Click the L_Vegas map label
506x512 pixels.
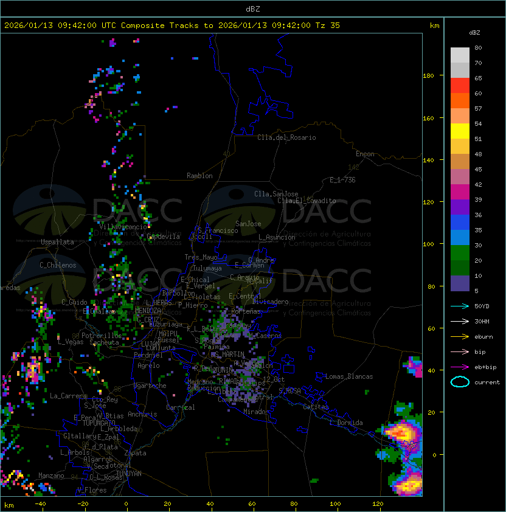coord(71,342)
